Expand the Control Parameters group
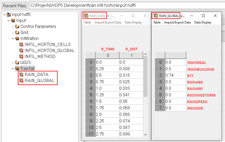The width and height of the screenshot is (225, 142). [x=13, y=27]
